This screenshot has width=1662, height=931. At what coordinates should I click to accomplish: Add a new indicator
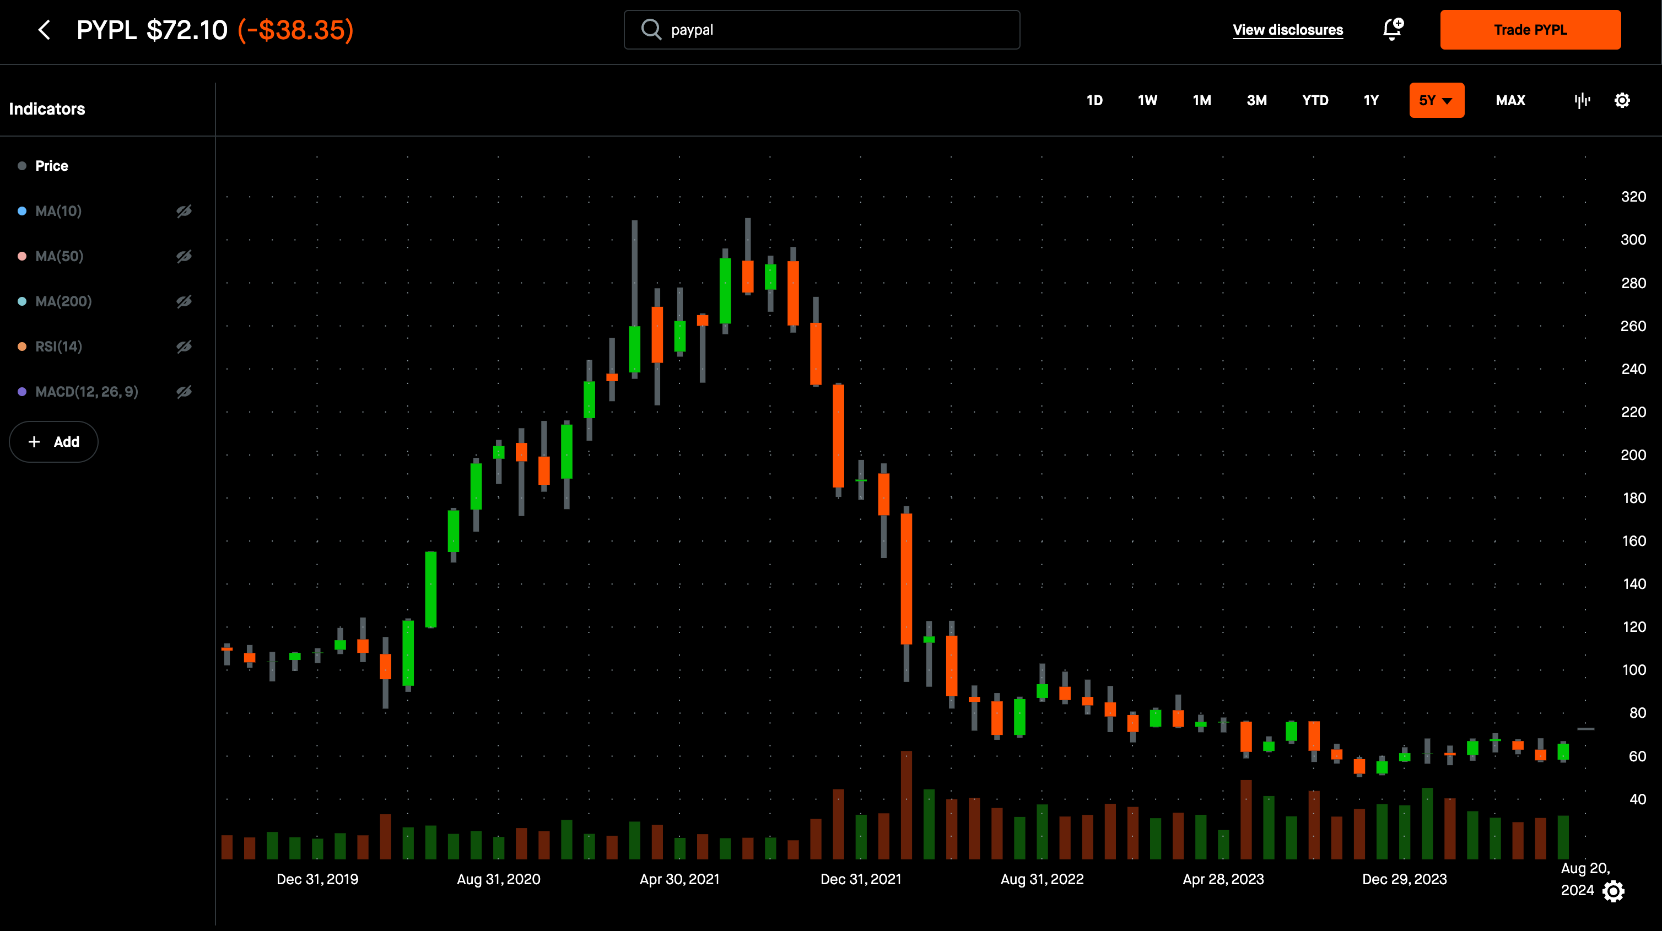[53, 441]
